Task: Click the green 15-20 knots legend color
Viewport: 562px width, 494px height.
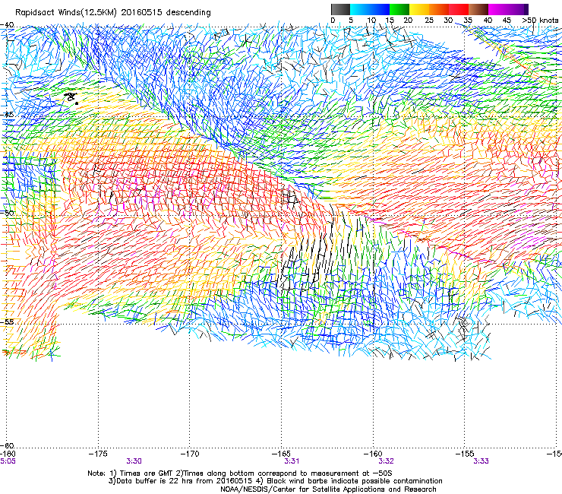Action: point(399,9)
